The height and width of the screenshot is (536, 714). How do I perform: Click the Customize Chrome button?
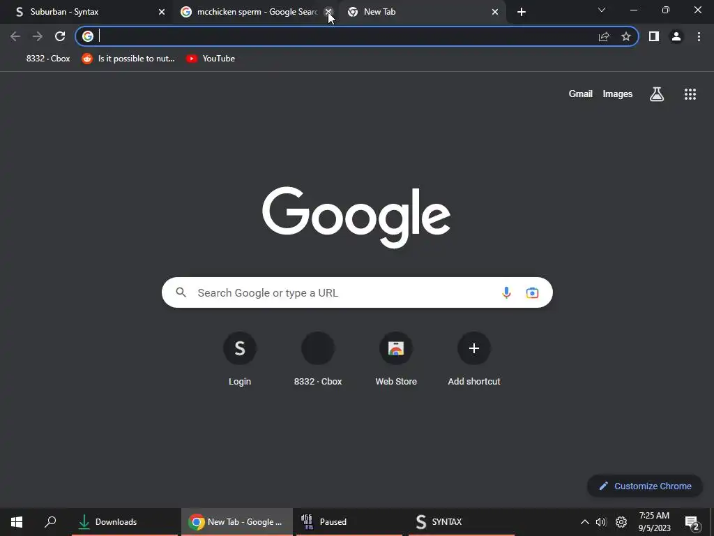coord(645,486)
